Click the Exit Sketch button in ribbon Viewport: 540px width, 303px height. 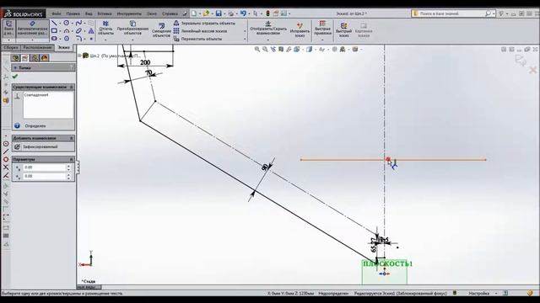click(8, 28)
